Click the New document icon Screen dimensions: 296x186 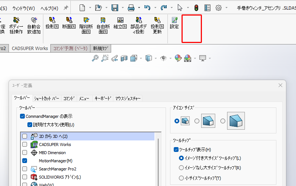click(82, 8)
